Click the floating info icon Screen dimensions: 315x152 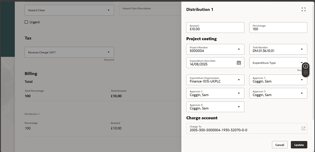tap(305, 66)
